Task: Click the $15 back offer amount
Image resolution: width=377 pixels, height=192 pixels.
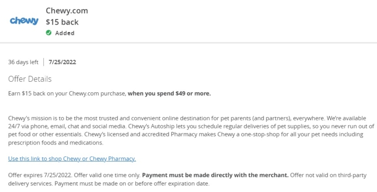Action: 62,22
